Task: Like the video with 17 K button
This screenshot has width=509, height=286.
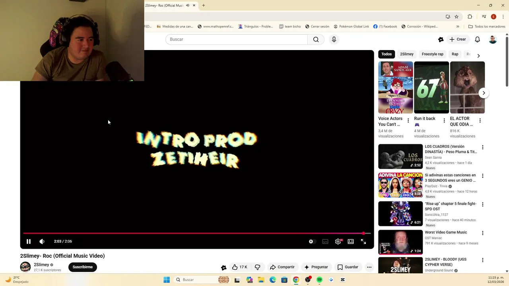Action: click(239, 267)
